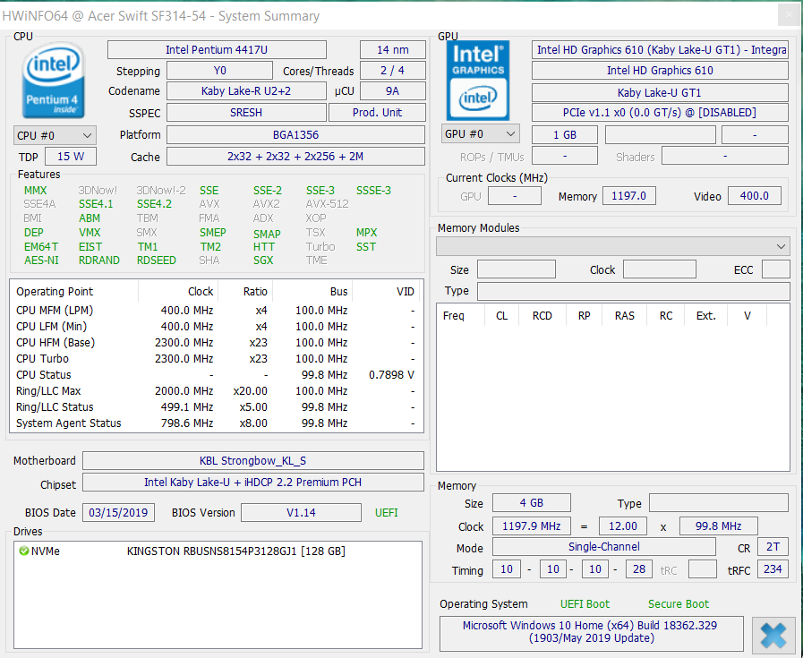The image size is (803, 658).
Task: Click the 14 nm process field
Action: pyautogui.click(x=393, y=49)
